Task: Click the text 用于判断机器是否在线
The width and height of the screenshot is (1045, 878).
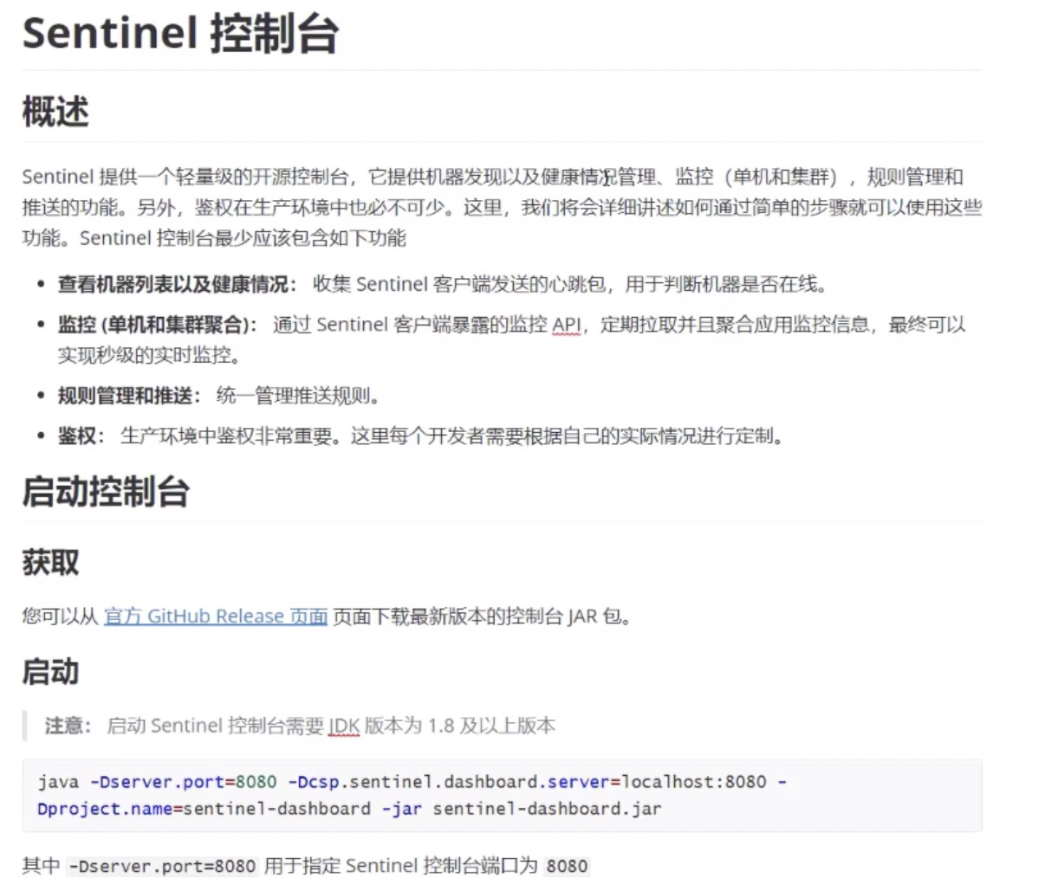Action: (x=726, y=284)
